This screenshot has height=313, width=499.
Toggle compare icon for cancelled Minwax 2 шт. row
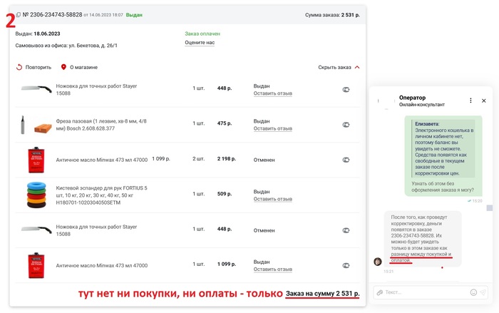coord(346,160)
